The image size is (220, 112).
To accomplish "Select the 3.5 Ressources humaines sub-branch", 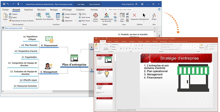I will point(25,86).
